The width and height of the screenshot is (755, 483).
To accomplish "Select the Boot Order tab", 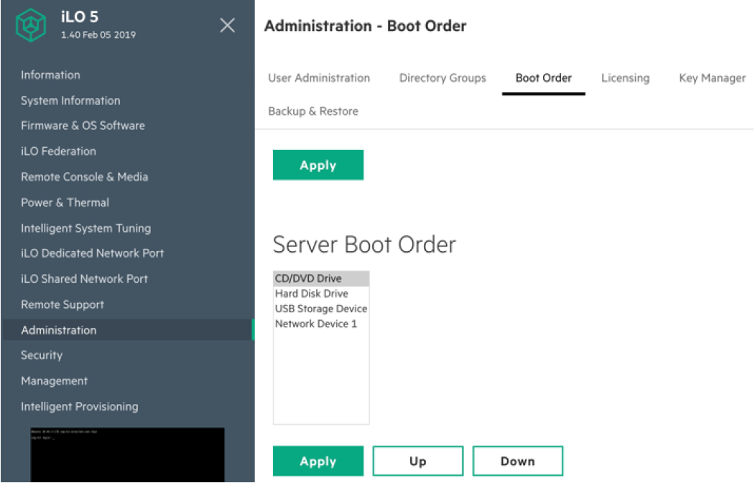I will coord(544,78).
